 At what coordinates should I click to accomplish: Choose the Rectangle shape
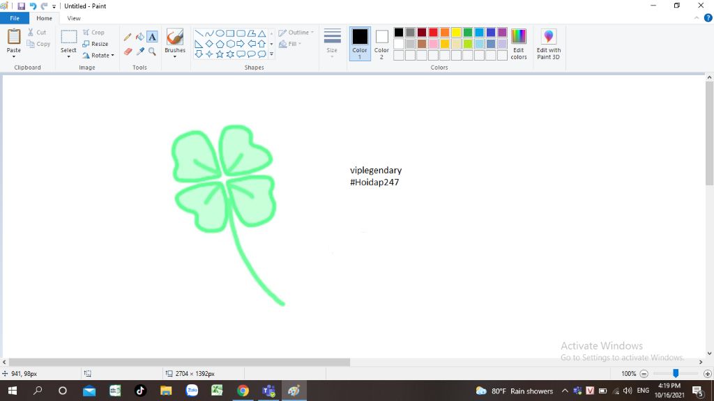tap(230, 33)
